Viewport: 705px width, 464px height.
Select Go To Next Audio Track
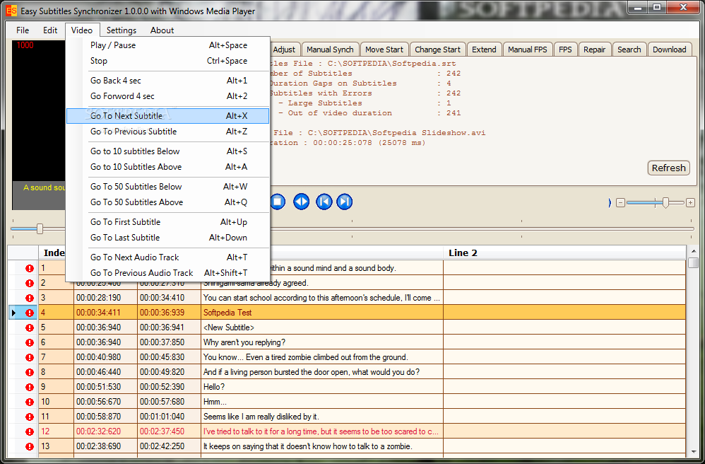(167, 257)
